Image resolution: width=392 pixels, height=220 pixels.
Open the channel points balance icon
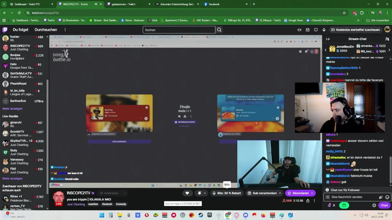(329, 205)
